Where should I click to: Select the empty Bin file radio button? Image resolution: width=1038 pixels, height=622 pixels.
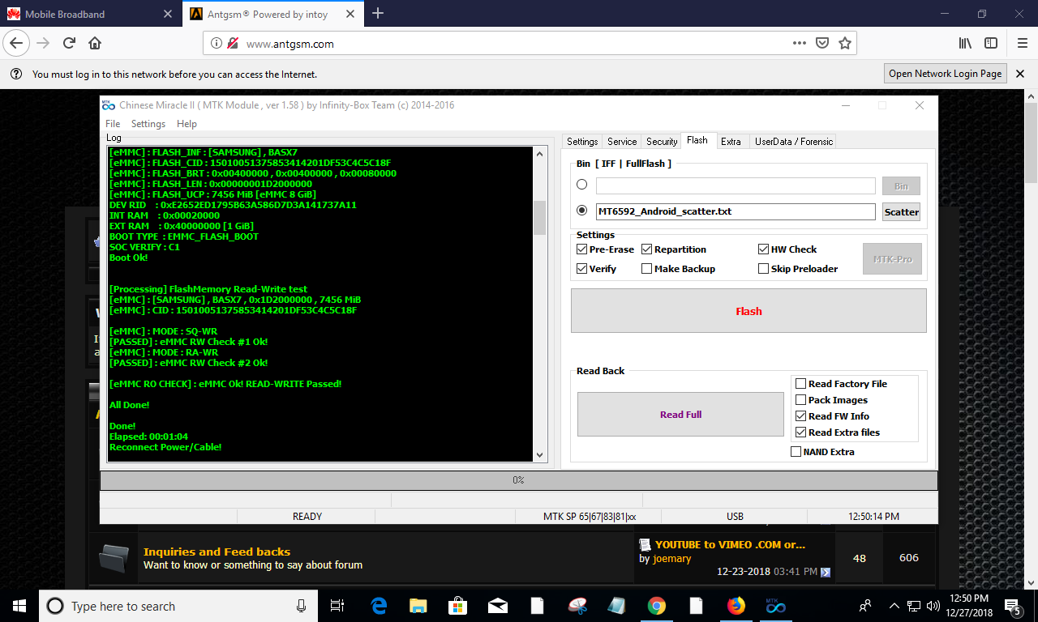[x=581, y=185]
